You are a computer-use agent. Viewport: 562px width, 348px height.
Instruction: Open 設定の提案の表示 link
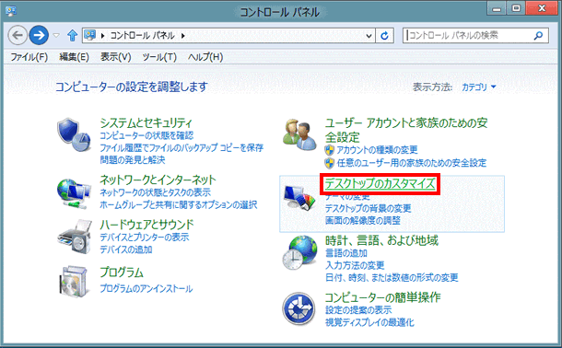tap(358, 310)
